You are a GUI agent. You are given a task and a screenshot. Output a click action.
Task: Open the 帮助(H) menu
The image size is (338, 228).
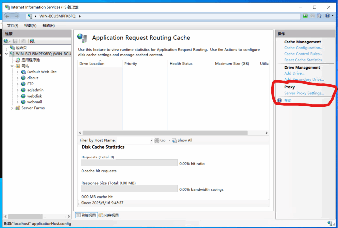pyautogui.click(x=49, y=26)
